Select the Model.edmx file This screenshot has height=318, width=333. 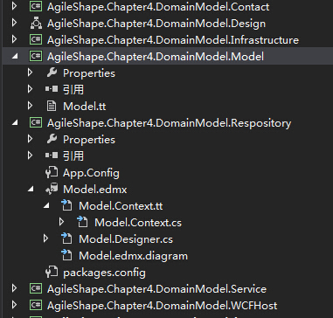[95, 190]
